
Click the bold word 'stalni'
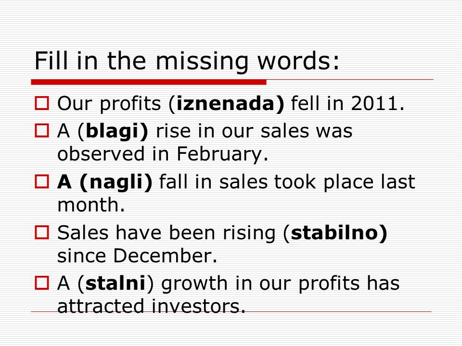(115, 283)
